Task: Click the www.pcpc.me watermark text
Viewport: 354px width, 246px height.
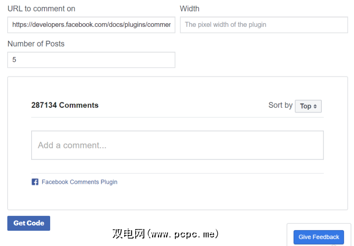Action: [183, 233]
